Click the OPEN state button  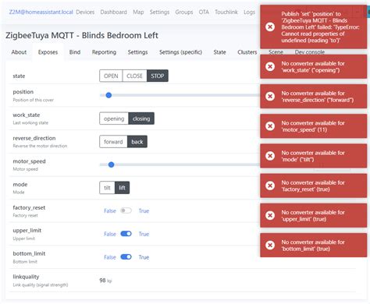click(111, 76)
